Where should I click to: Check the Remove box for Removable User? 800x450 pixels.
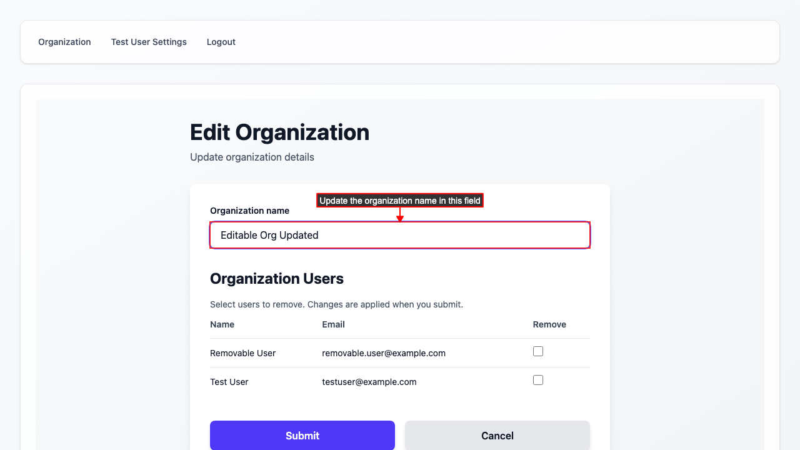point(538,352)
